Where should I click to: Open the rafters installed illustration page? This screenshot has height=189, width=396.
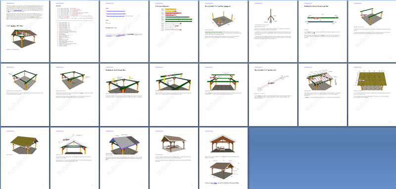(323, 95)
